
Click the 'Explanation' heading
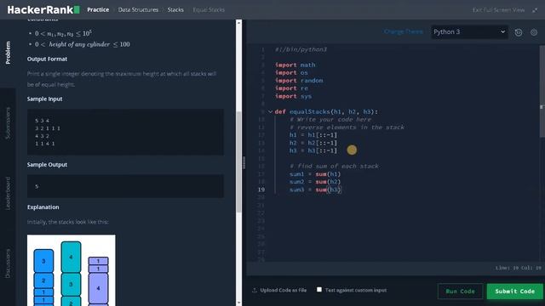(43, 207)
